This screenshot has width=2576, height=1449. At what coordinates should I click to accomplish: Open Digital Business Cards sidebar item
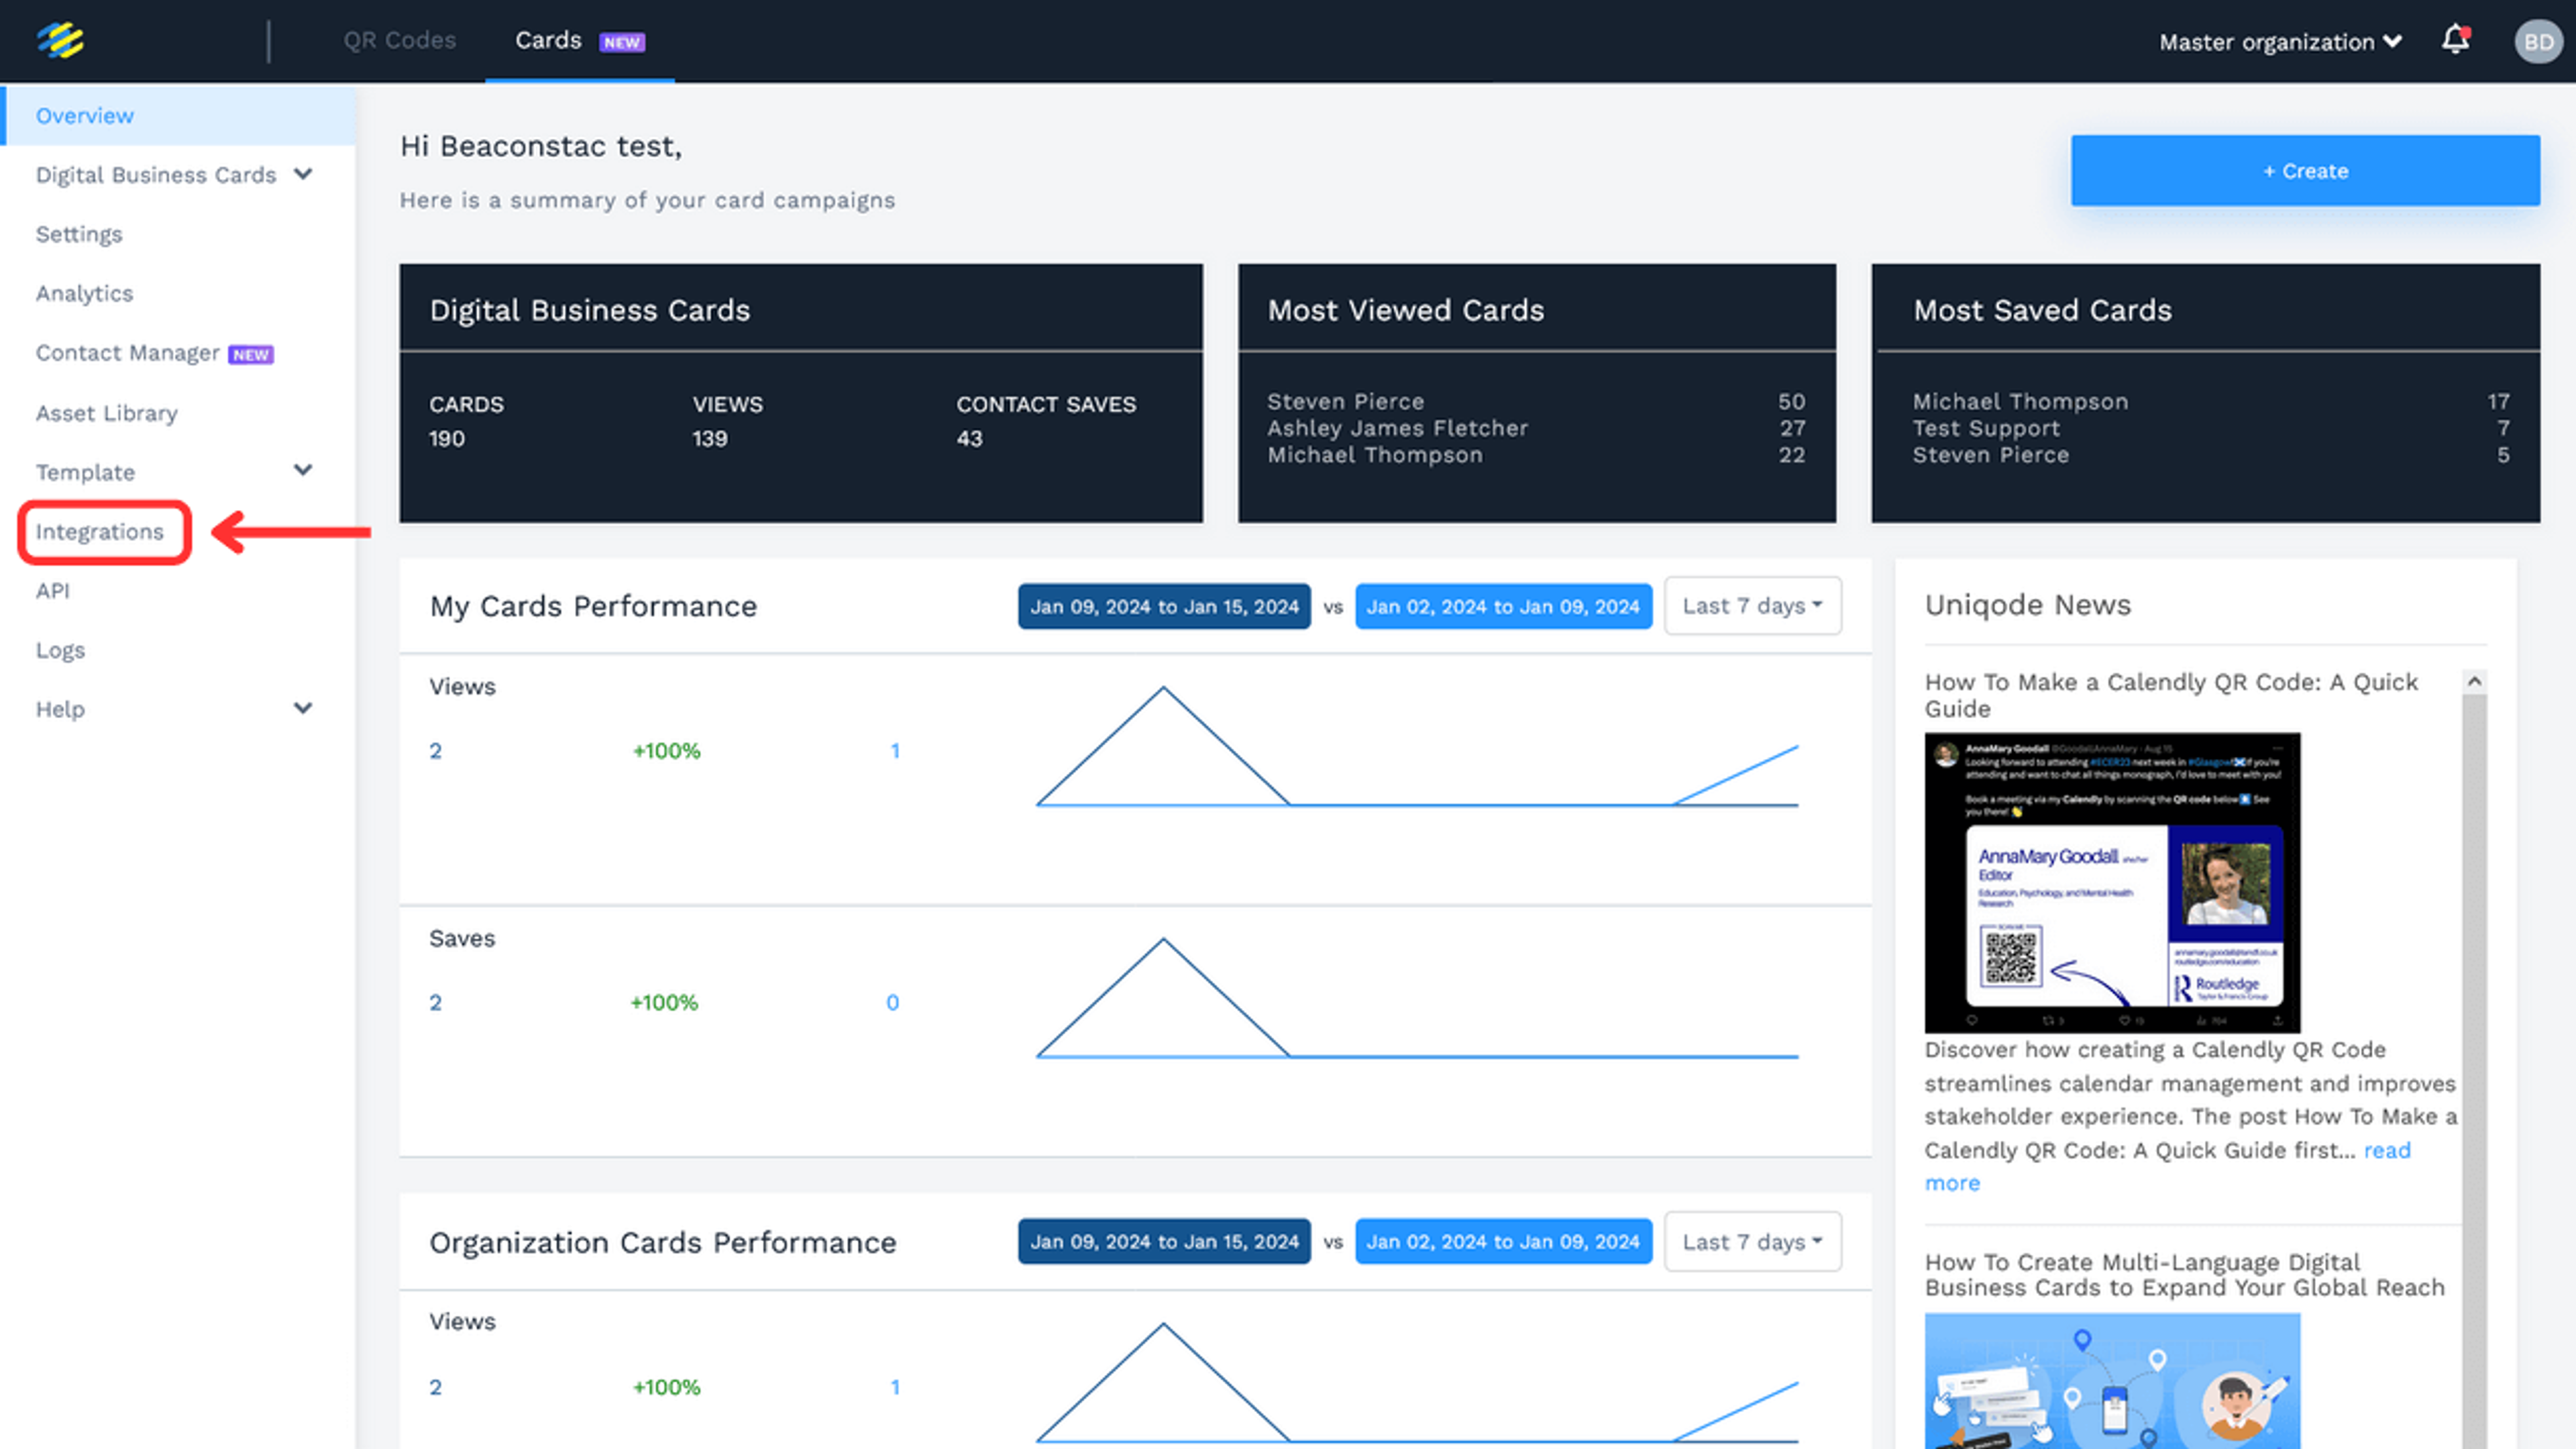156,174
